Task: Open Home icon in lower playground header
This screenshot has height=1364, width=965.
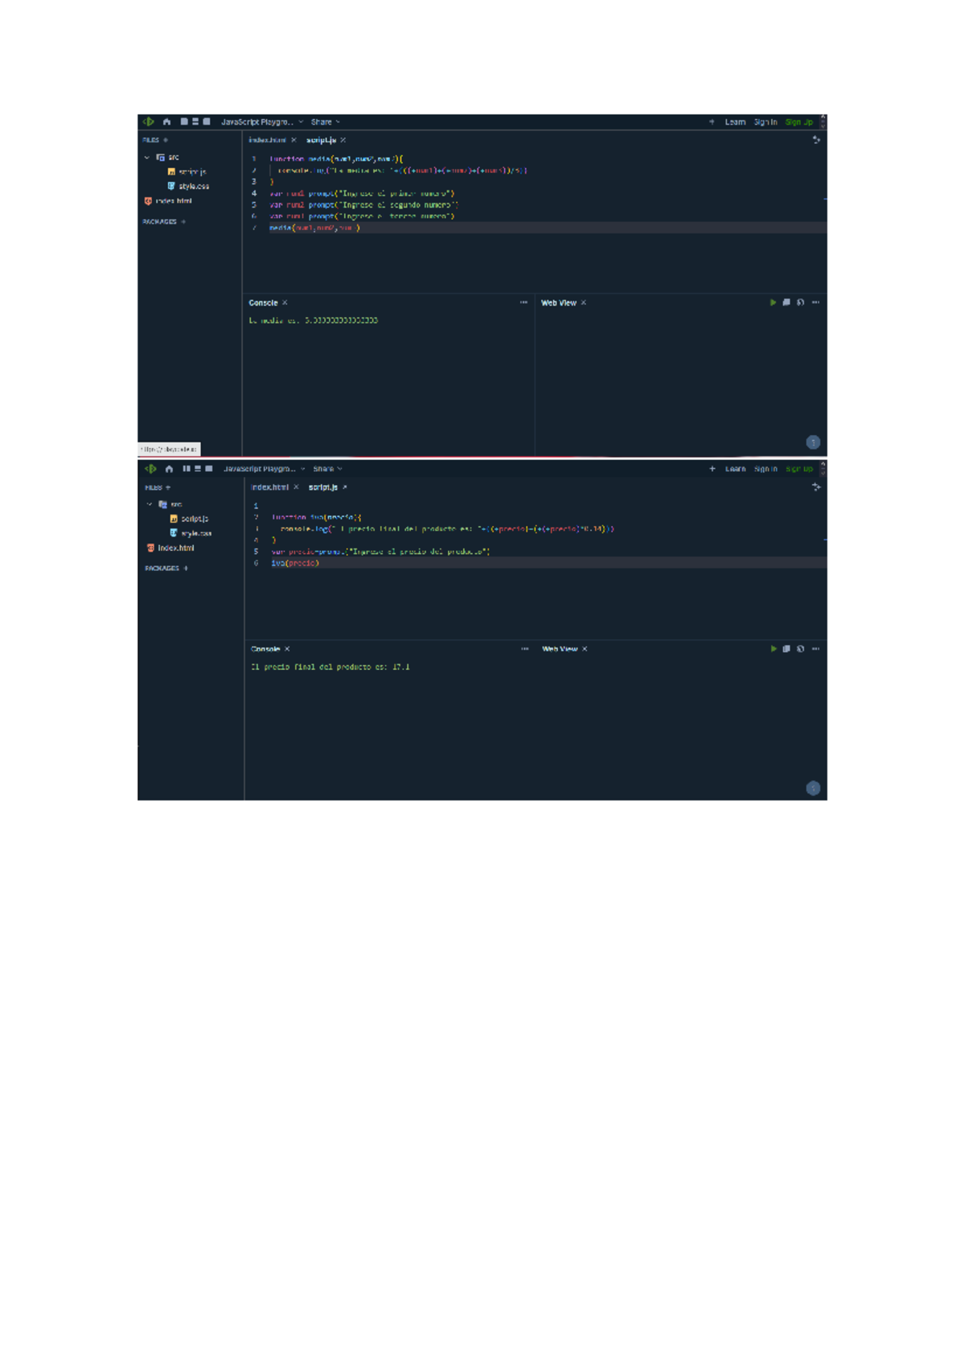Action: pyautogui.click(x=169, y=469)
